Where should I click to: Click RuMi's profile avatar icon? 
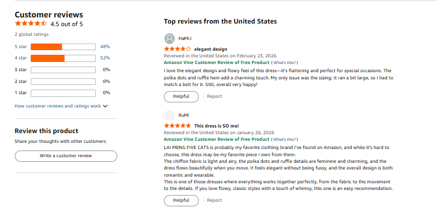pyautogui.click(x=170, y=115)
